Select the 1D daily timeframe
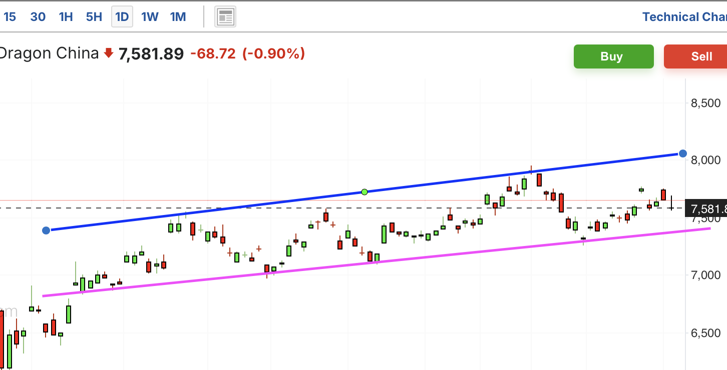Viewport: 727px width, 370px height. pos(122,17)
